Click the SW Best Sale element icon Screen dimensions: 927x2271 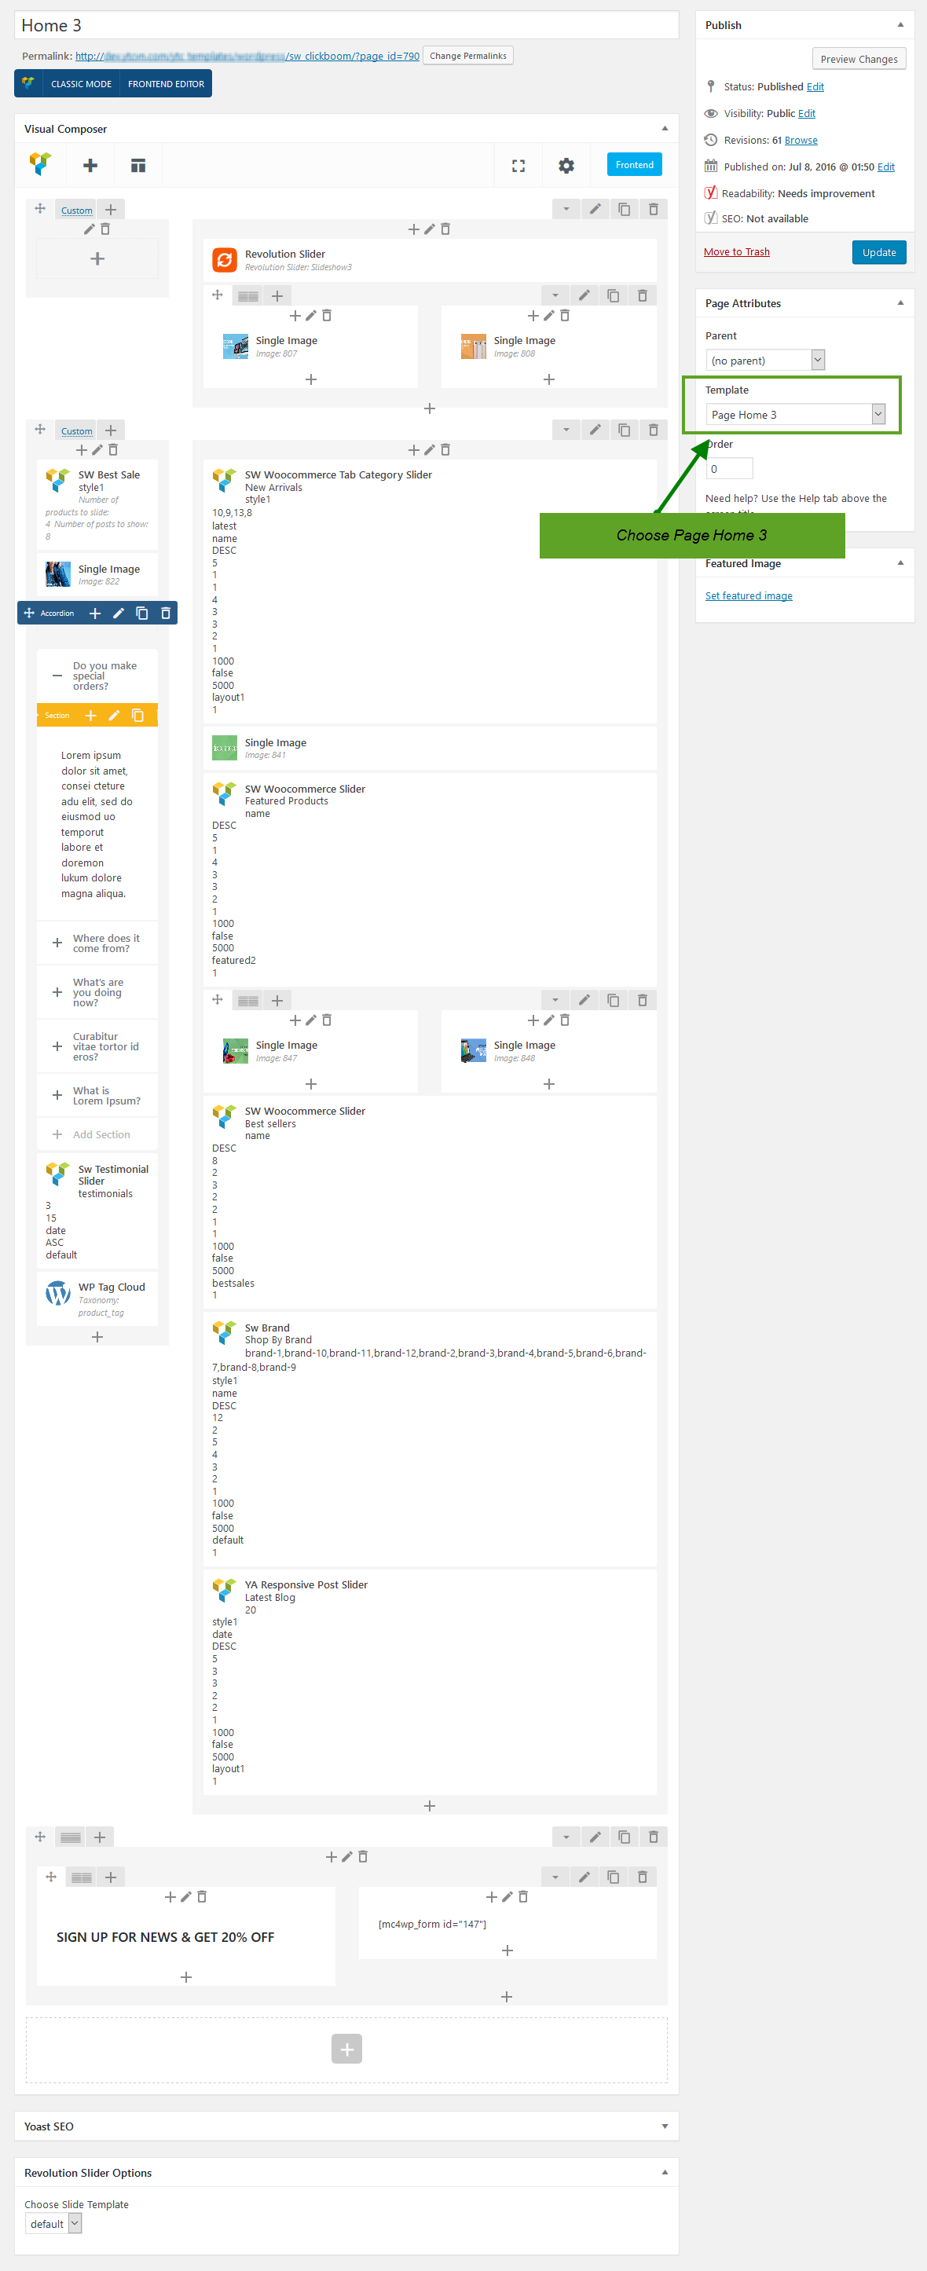point(58,480)
